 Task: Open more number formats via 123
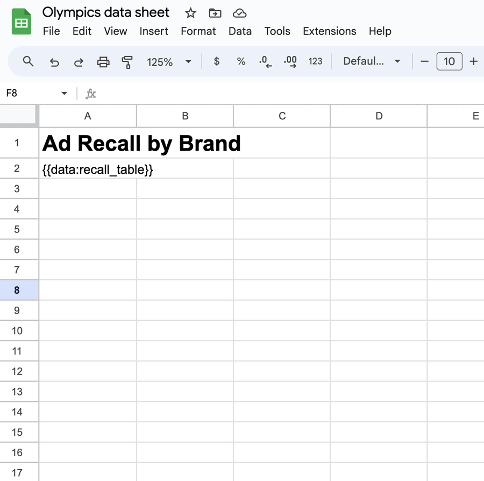point(315,61)
